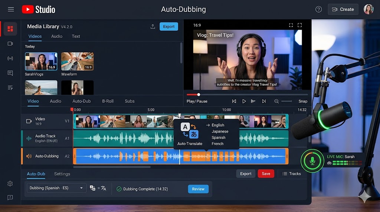Click the Review button
Screen dimensions: 380x212
pyautogui.click(x=198, y=189)
